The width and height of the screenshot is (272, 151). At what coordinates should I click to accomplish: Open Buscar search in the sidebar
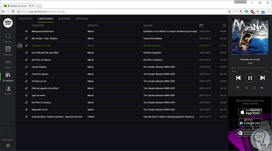pyautogui.click(x=8, y=38)
